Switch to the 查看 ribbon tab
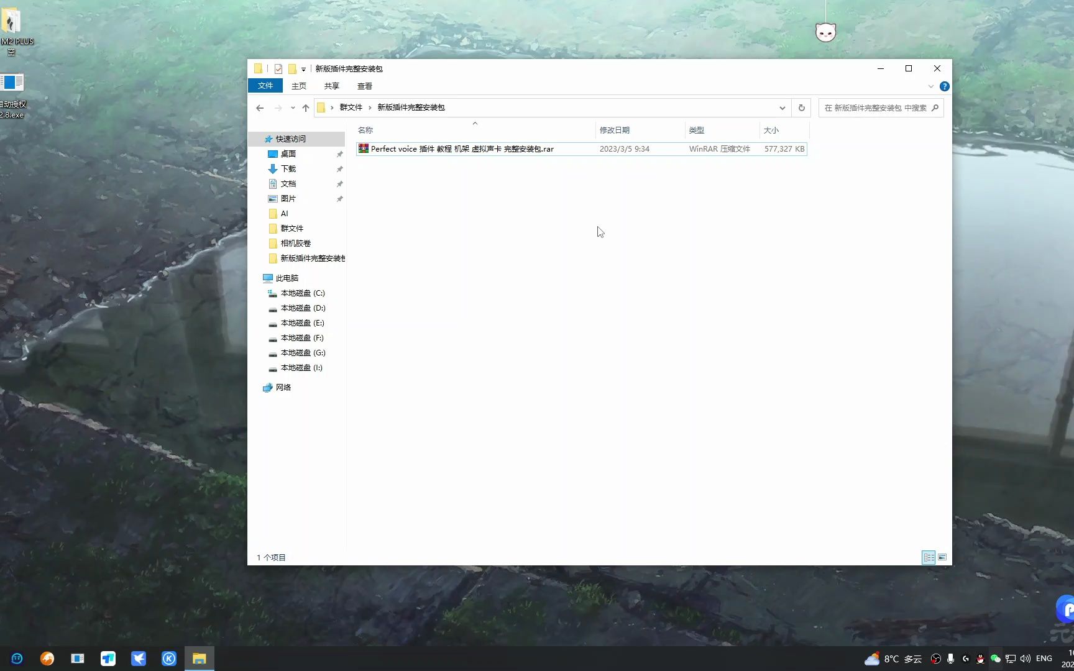The width and height of the screenshot is (1074, 671). (x=365, y=86)
